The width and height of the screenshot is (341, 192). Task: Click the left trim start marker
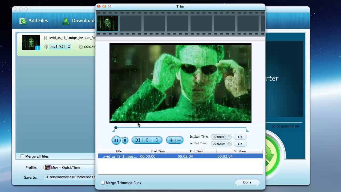click(x=113, y=131)
